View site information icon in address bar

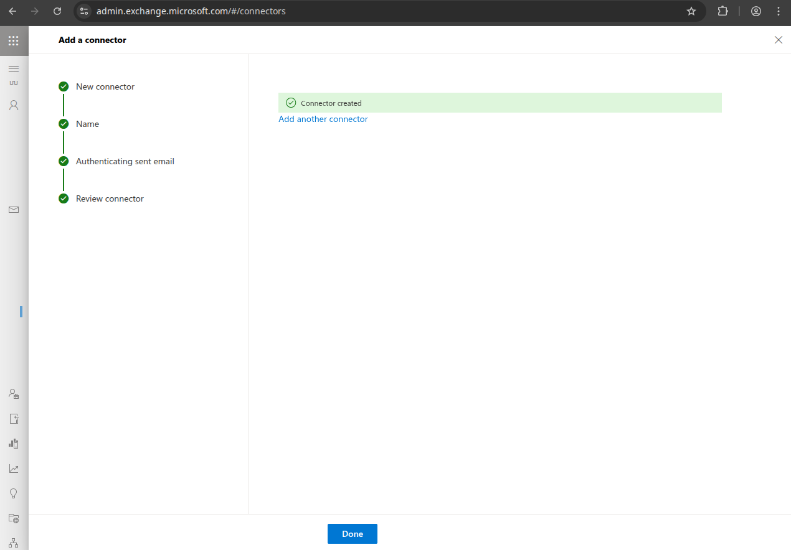click(x=85, y=11)
